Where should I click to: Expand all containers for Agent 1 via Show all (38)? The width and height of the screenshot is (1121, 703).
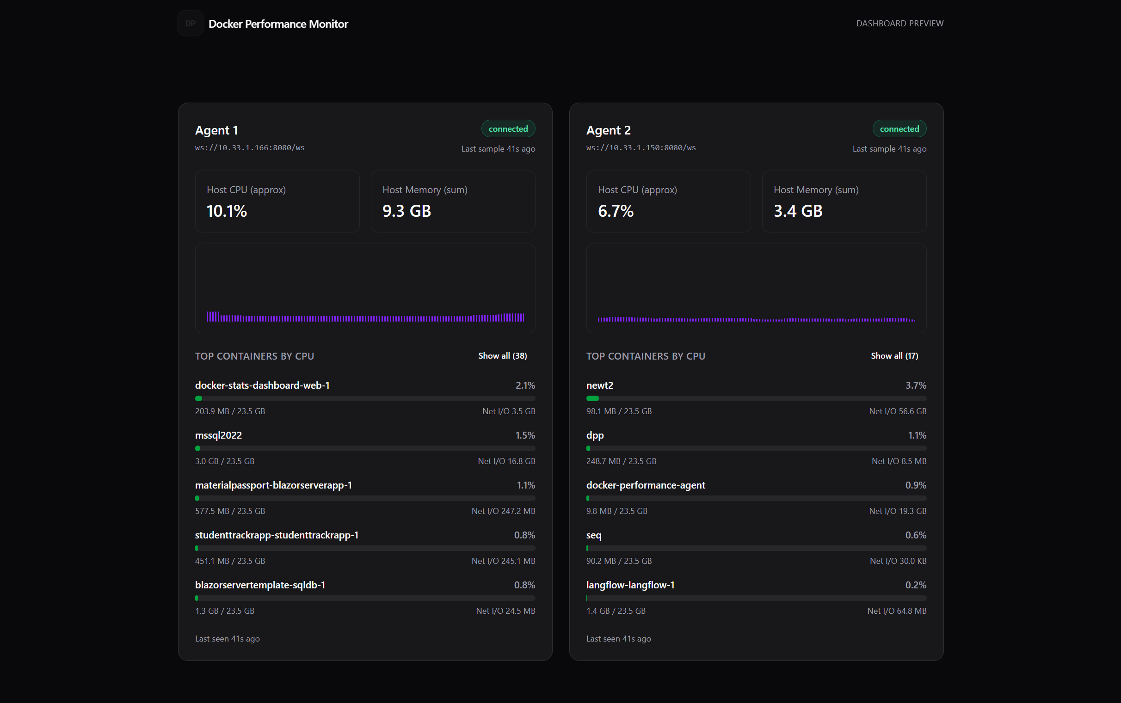502,355
